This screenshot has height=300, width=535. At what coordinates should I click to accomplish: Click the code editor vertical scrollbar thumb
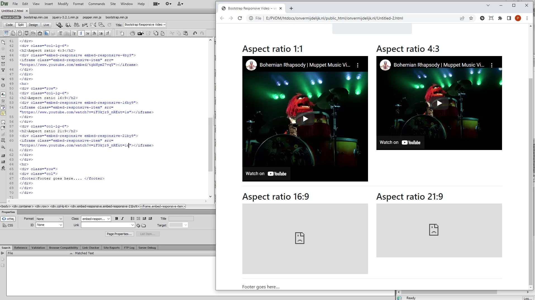pyautogui.click(x=211, y=144)
